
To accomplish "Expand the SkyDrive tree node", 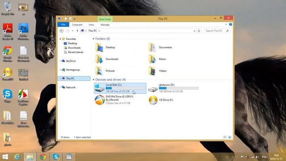I will point(60,61).
